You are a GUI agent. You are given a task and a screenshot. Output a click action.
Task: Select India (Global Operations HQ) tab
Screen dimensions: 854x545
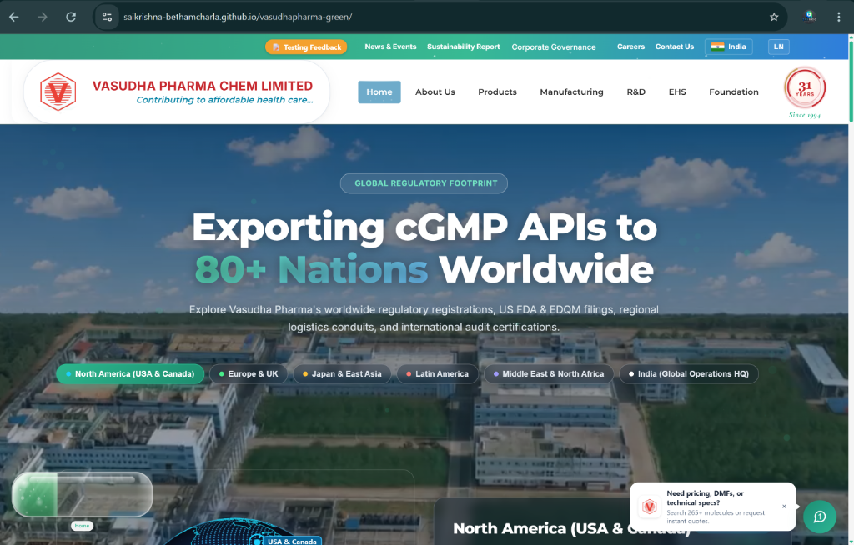(688, 374)
